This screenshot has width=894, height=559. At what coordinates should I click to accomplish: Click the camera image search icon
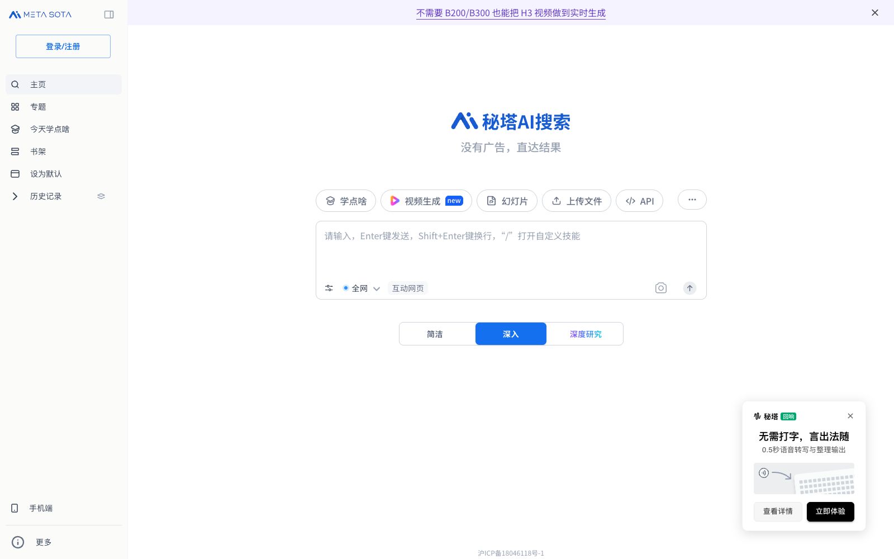coord(661,288)
